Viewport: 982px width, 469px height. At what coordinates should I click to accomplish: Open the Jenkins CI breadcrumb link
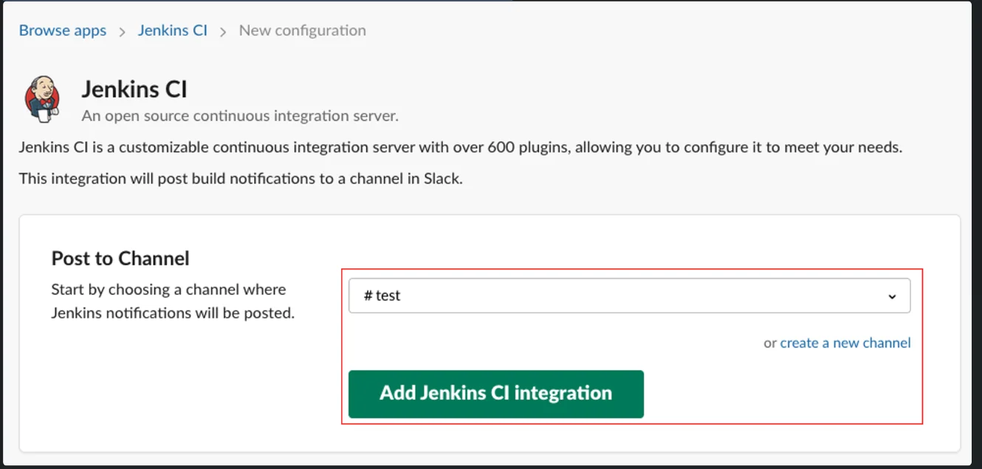pyautogui.click(x=173, y=31)
